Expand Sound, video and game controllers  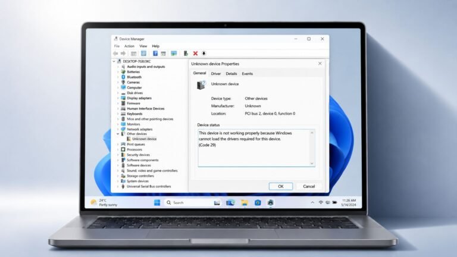(118, 171)
